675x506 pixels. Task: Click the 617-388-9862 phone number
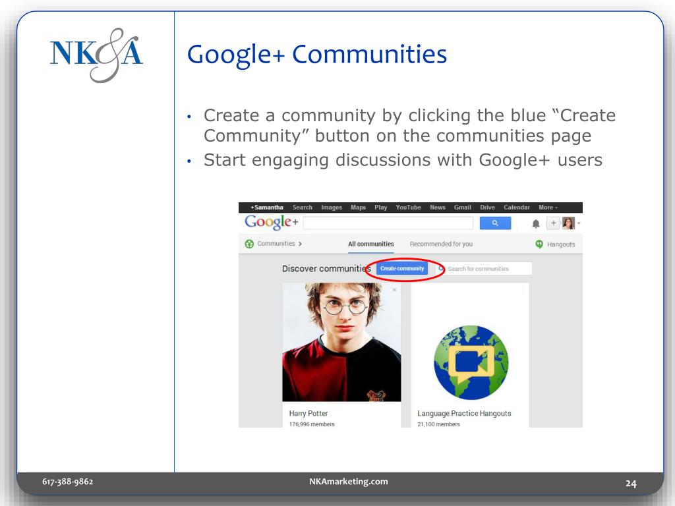coord(68,482)
